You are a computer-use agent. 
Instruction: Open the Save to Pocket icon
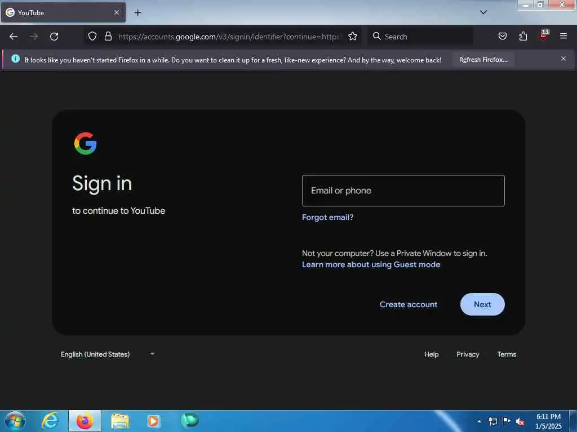tap(502, 36)
